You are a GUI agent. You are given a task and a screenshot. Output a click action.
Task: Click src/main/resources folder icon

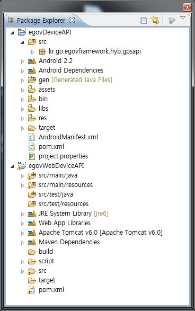[x=32, y=185]
